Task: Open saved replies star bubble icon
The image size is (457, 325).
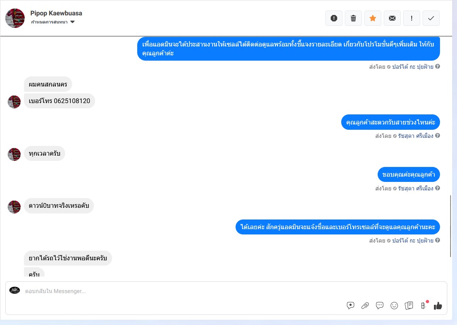Action: pos(350,306)
